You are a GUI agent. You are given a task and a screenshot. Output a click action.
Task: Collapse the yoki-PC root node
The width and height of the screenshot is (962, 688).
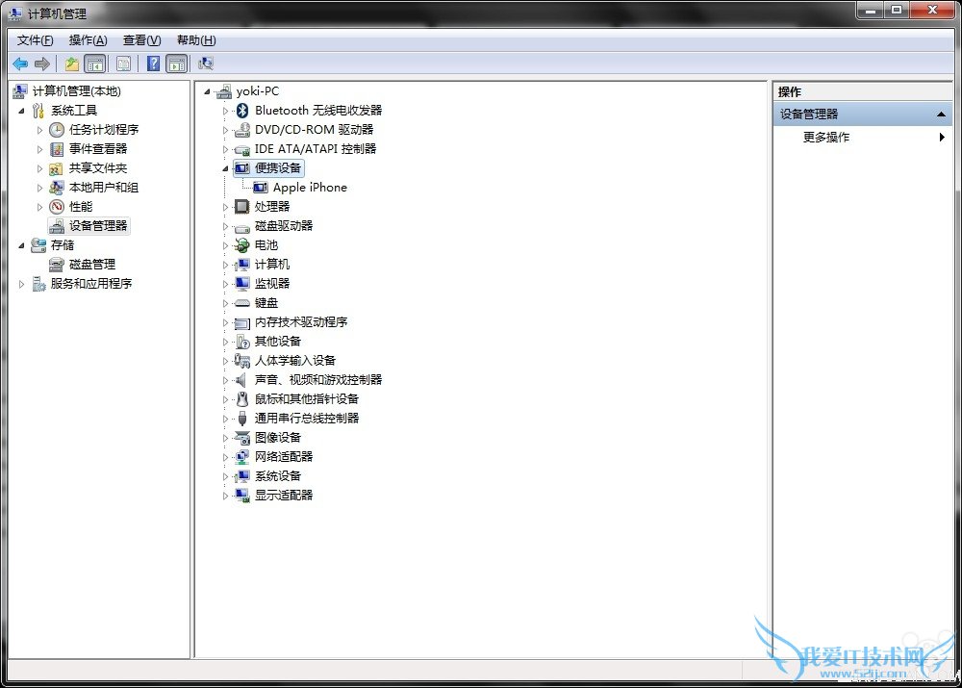208,92
